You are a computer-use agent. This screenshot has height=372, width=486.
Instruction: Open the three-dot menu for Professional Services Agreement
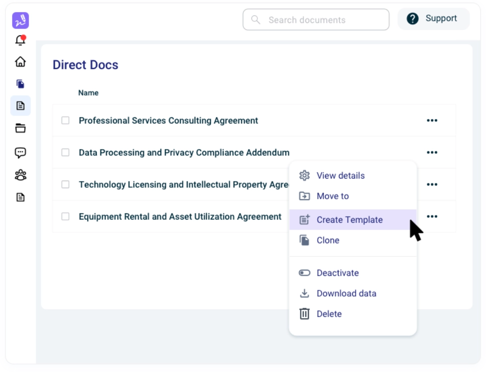pyautogui.click(x=432, y=120)
